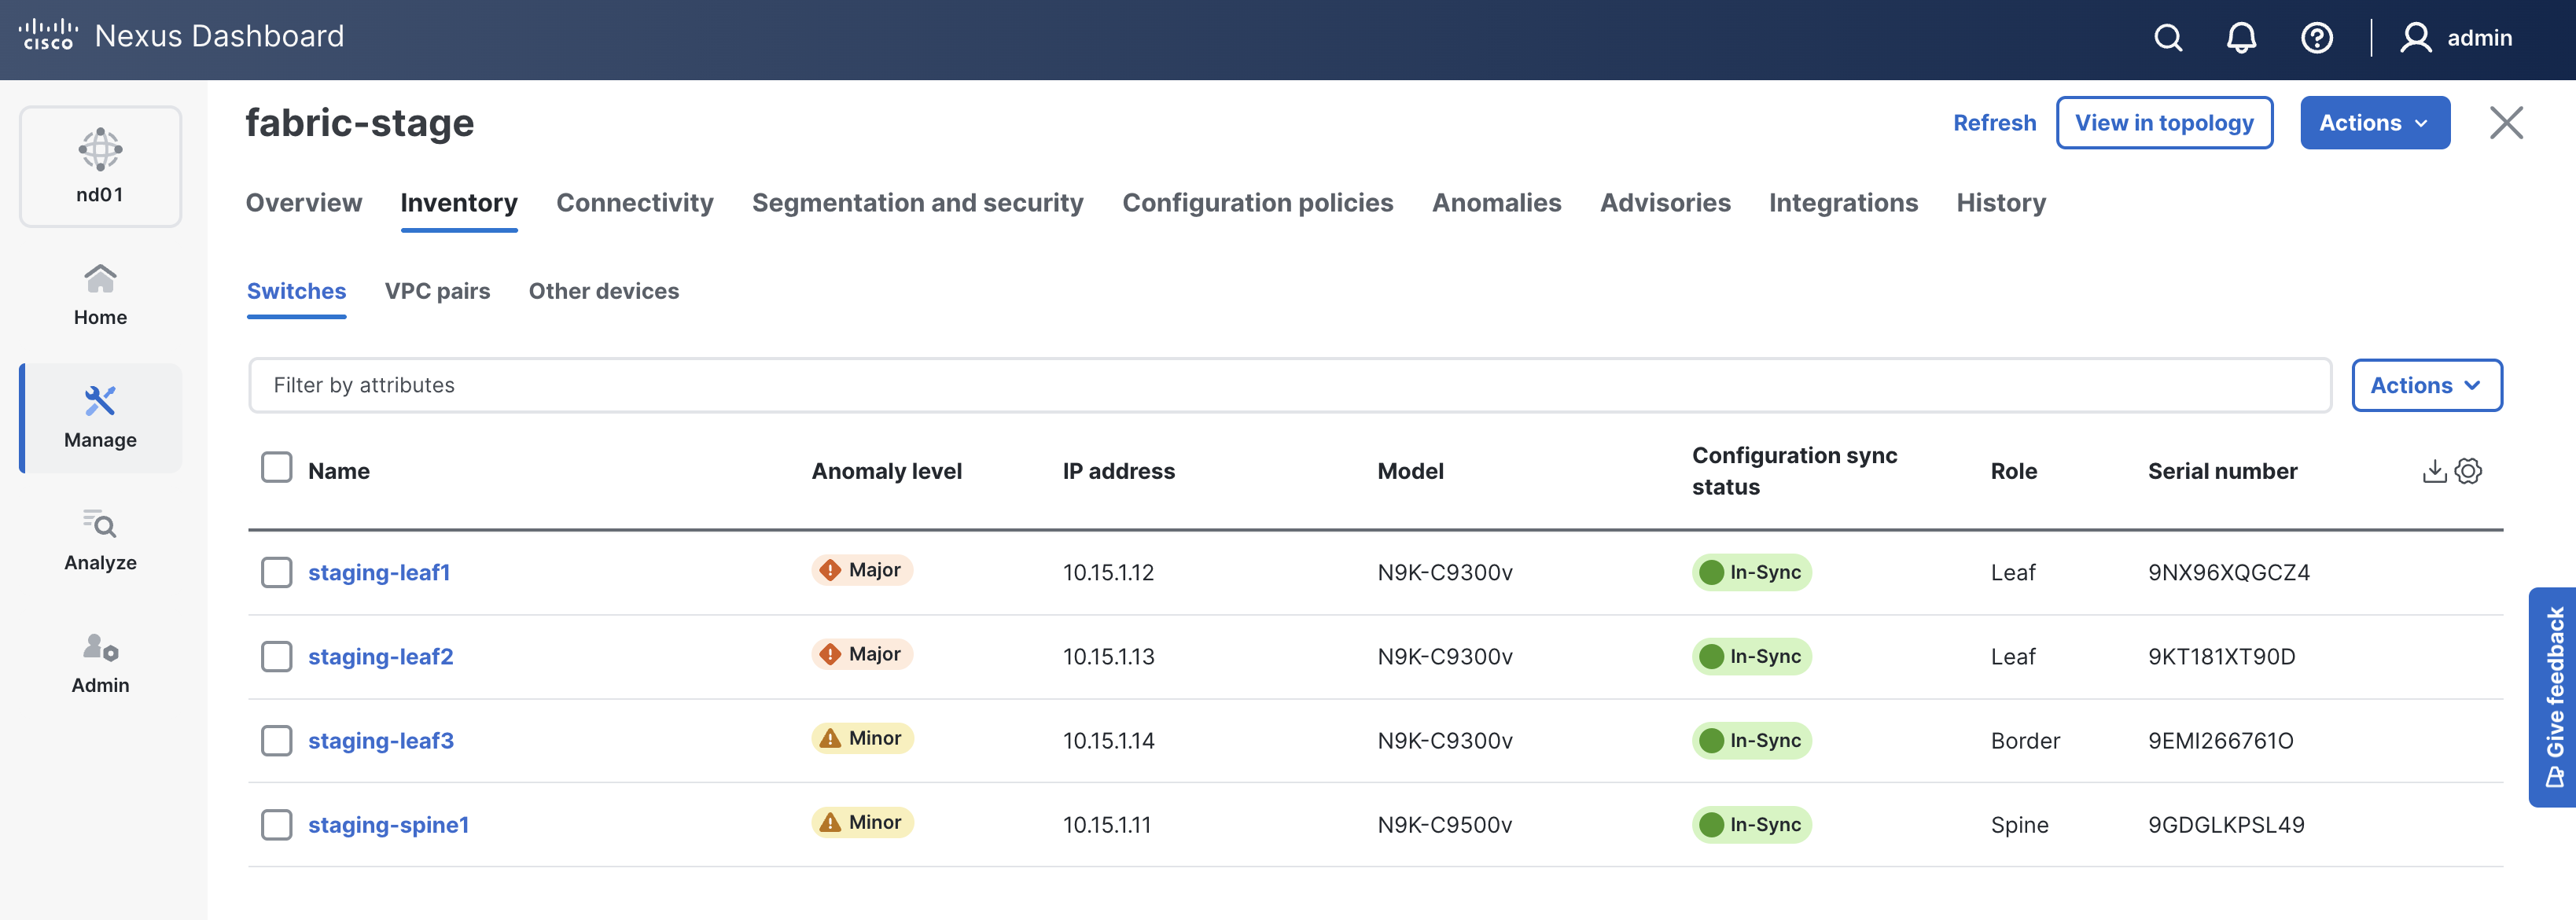Open the Analyze section in sidebar
The height and width of the screenshot is (920, 2576).
click(x=100, y=540)
